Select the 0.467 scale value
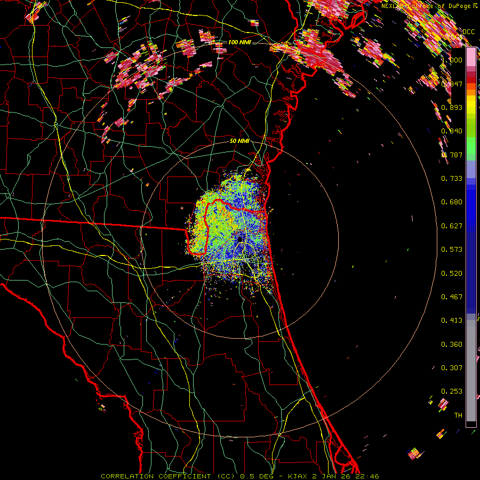Viewport: 480px width, 480px height. point(452,297)
